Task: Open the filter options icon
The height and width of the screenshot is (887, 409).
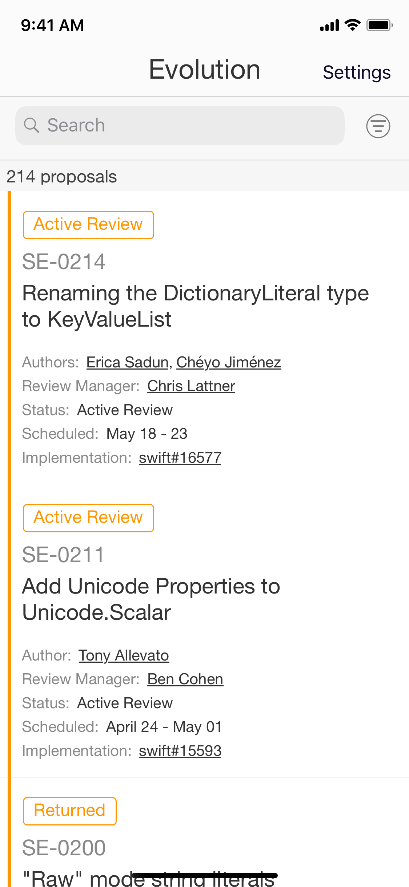Action: click(378, 126)
